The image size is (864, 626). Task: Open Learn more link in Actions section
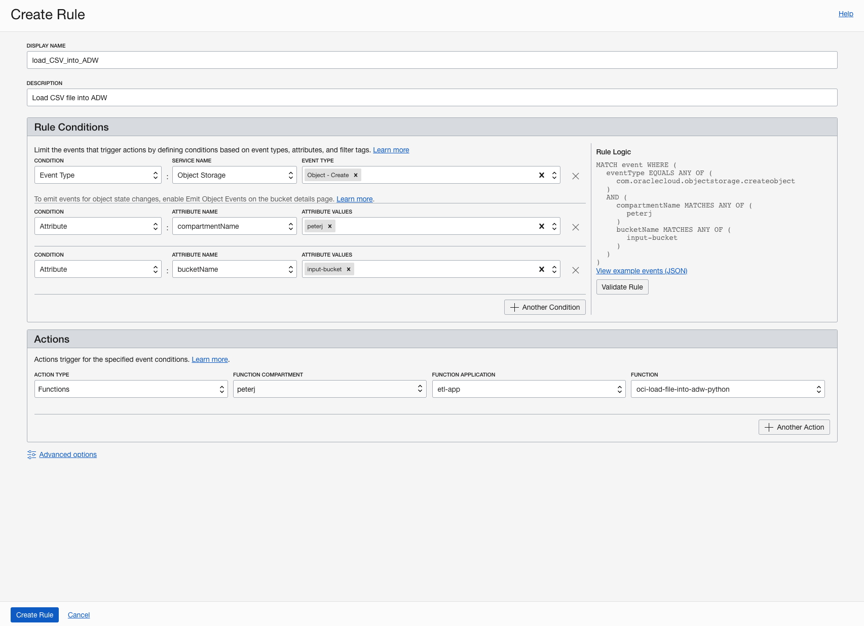point(210,359)
